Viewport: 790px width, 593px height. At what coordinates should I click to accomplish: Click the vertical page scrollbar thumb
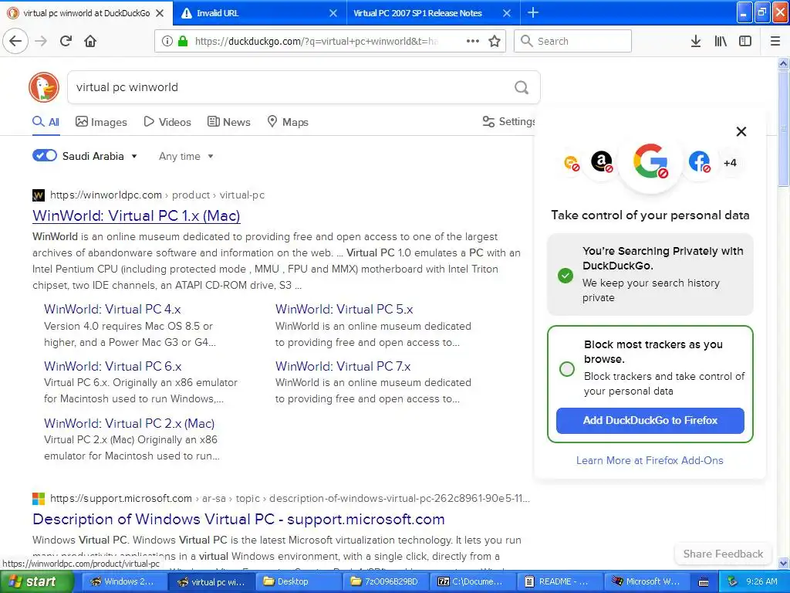click(x=783, y=129)
